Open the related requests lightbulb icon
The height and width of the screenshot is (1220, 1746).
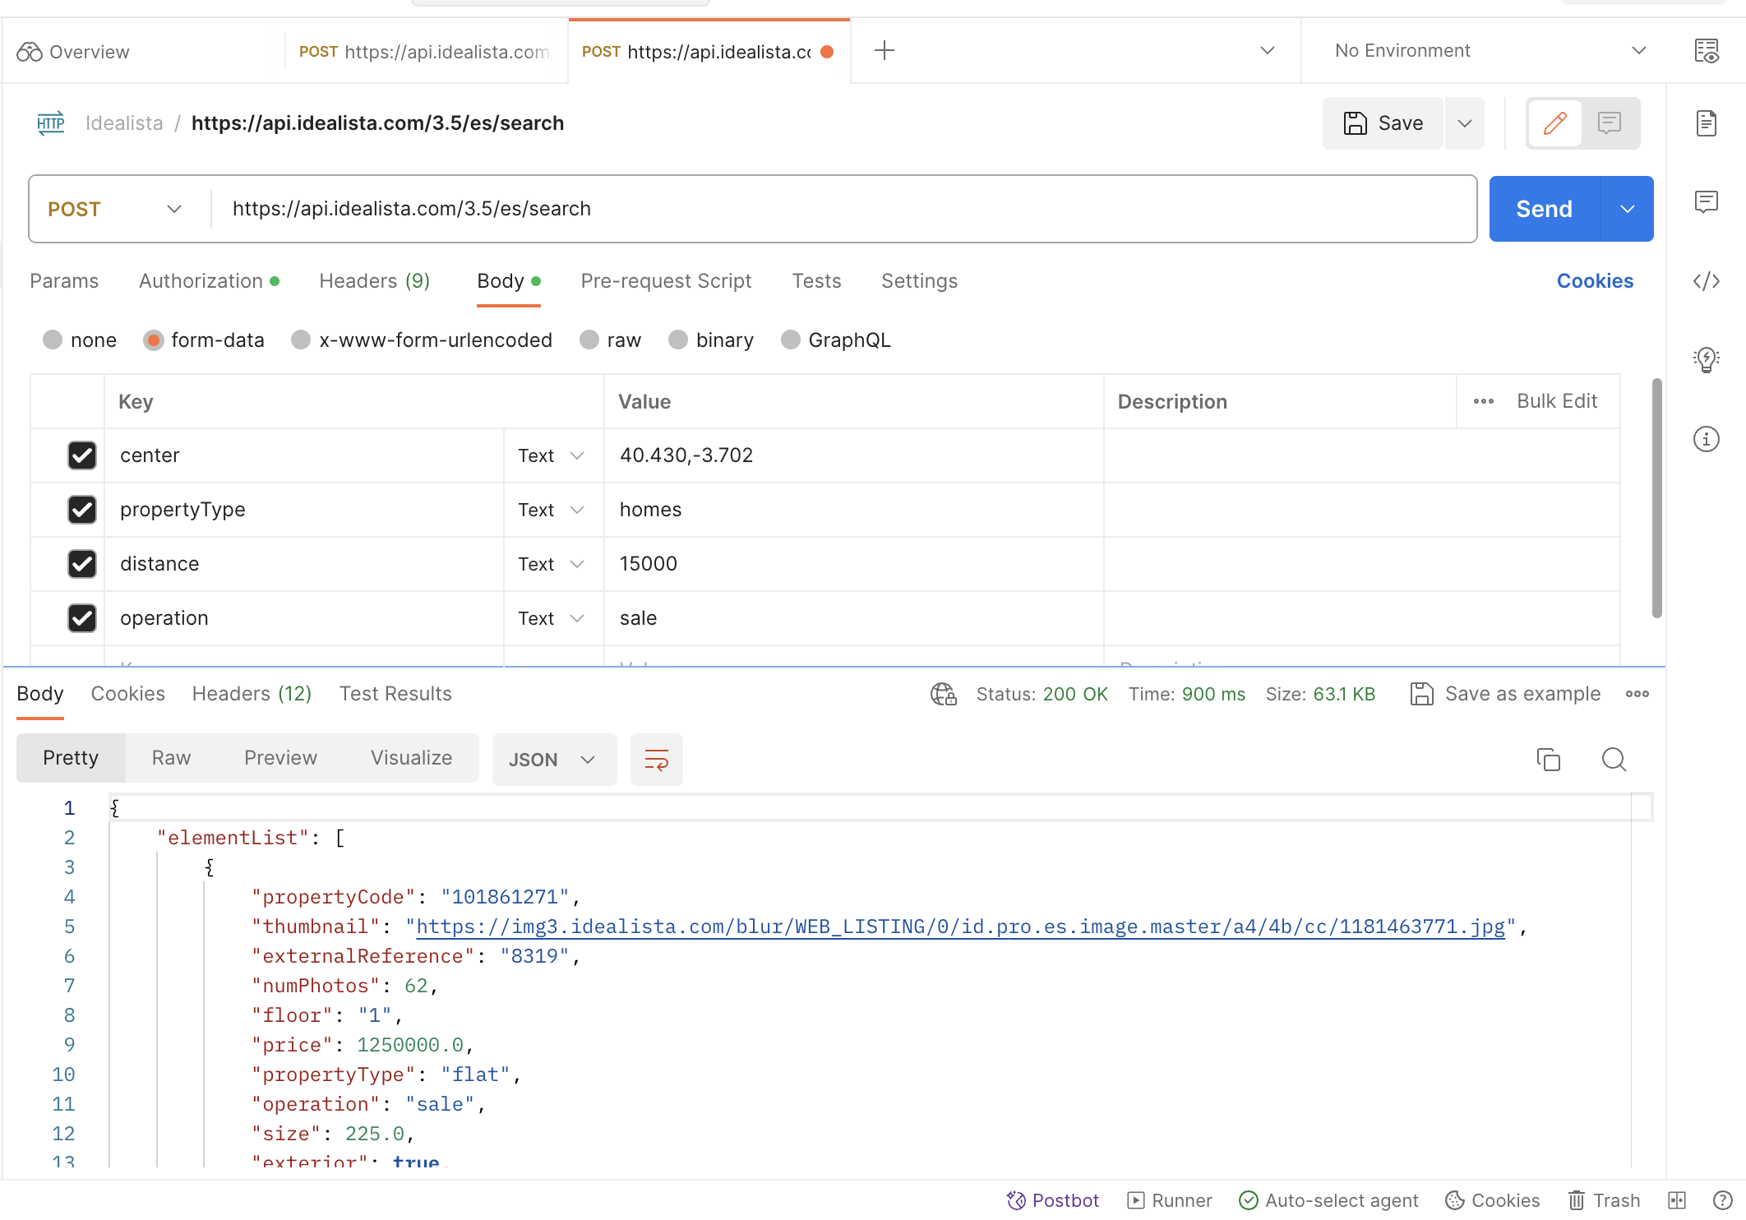pyautogui.click(x=1707, y=359)
